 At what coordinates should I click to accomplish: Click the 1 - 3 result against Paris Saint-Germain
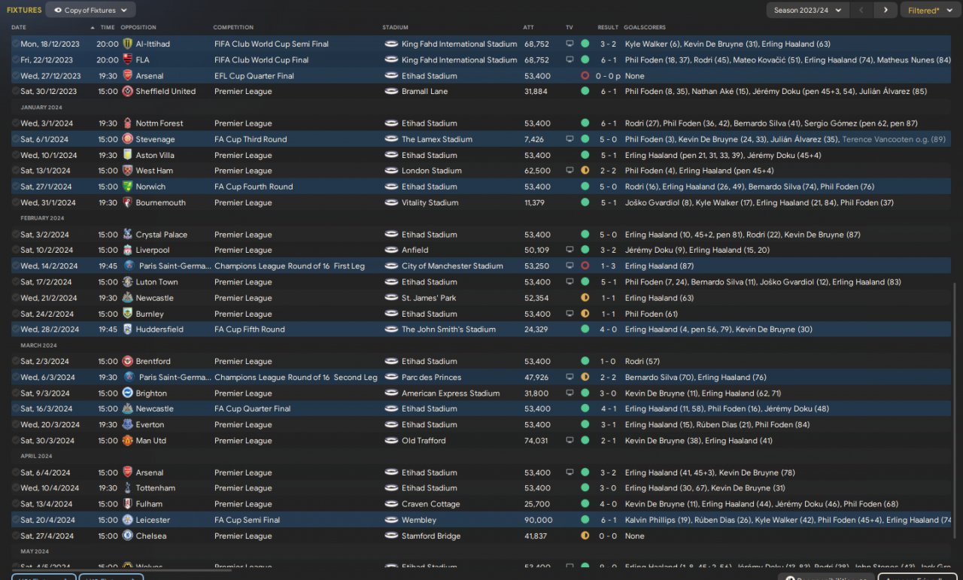(609, 266)
